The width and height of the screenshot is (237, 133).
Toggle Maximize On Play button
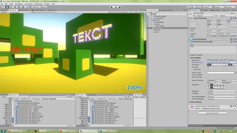click(x=114, y=12)
